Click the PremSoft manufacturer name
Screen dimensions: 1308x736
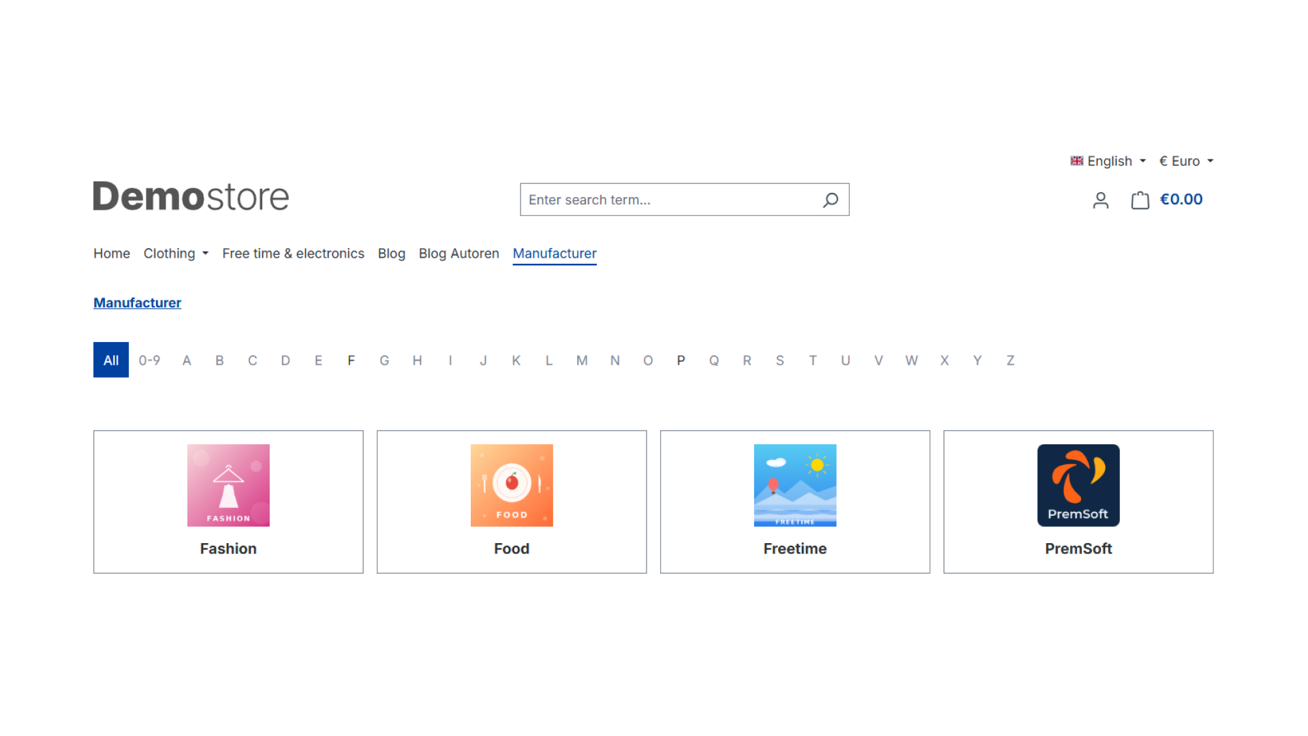[x=1078, y=549]
